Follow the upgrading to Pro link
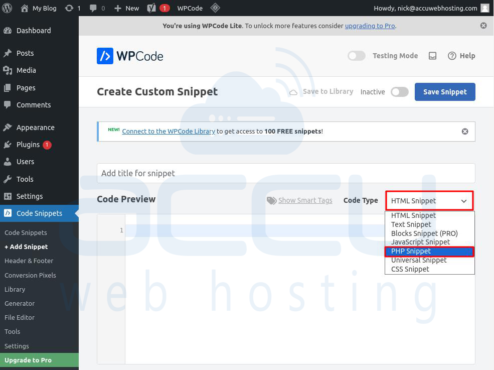This screenshot has width=494, height=370. [370, 25]
